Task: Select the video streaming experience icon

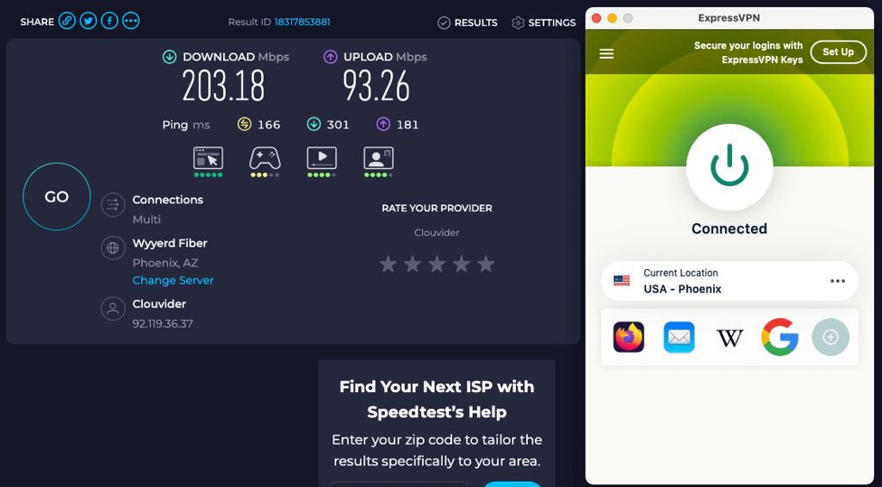Action: [x=322, y=159]
